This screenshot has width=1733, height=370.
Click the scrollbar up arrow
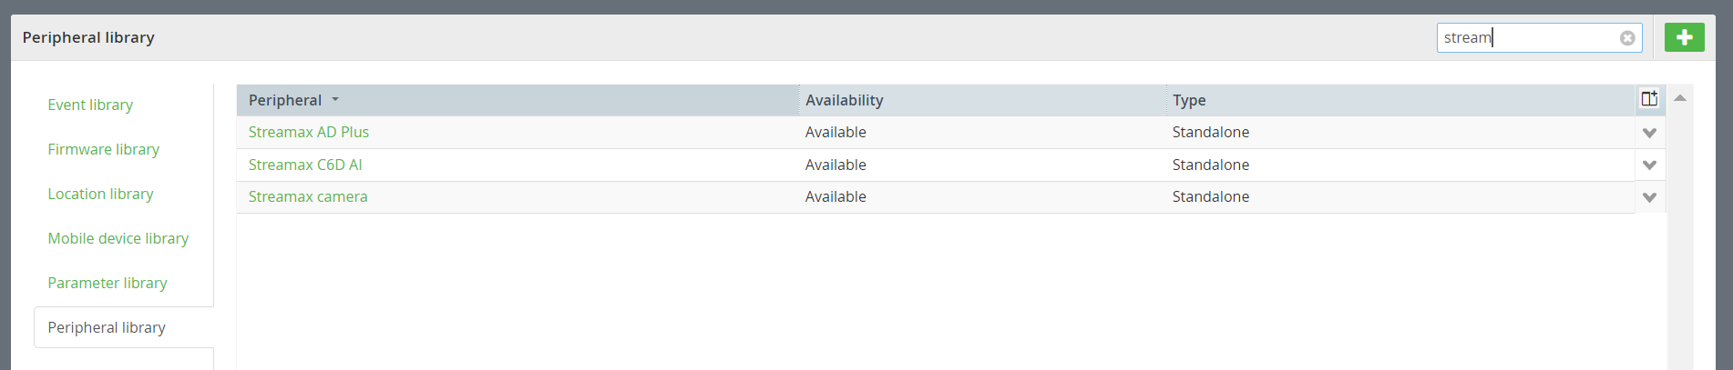(x=1680, y=98)
